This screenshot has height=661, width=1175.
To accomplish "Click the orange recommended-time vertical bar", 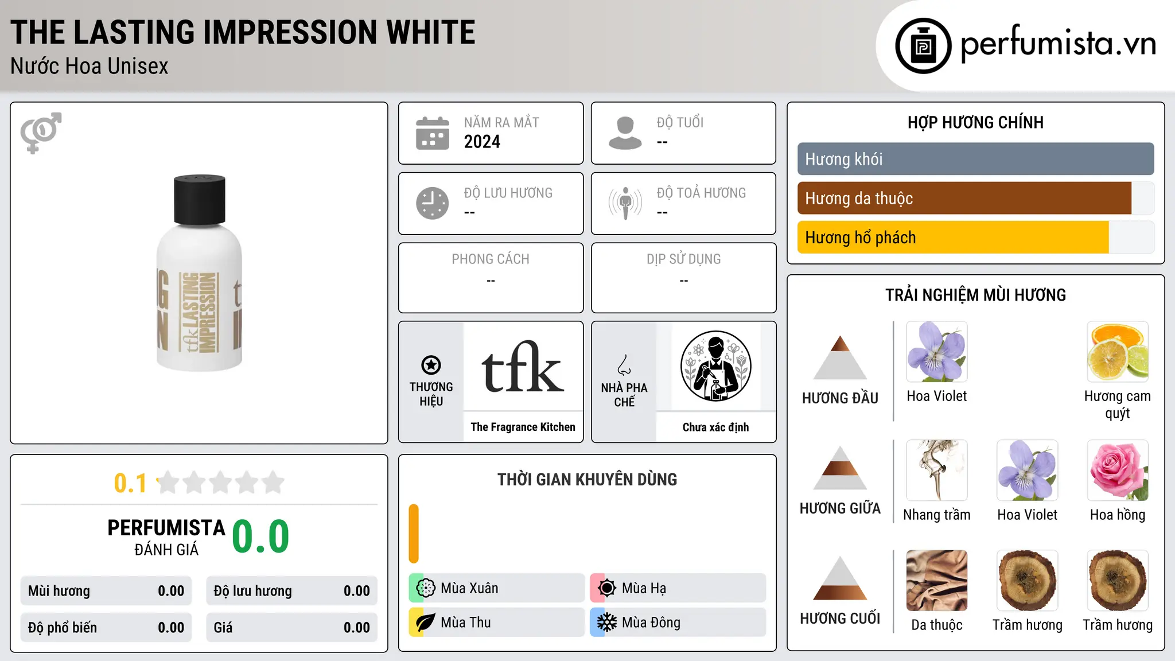I will (414, 534).
